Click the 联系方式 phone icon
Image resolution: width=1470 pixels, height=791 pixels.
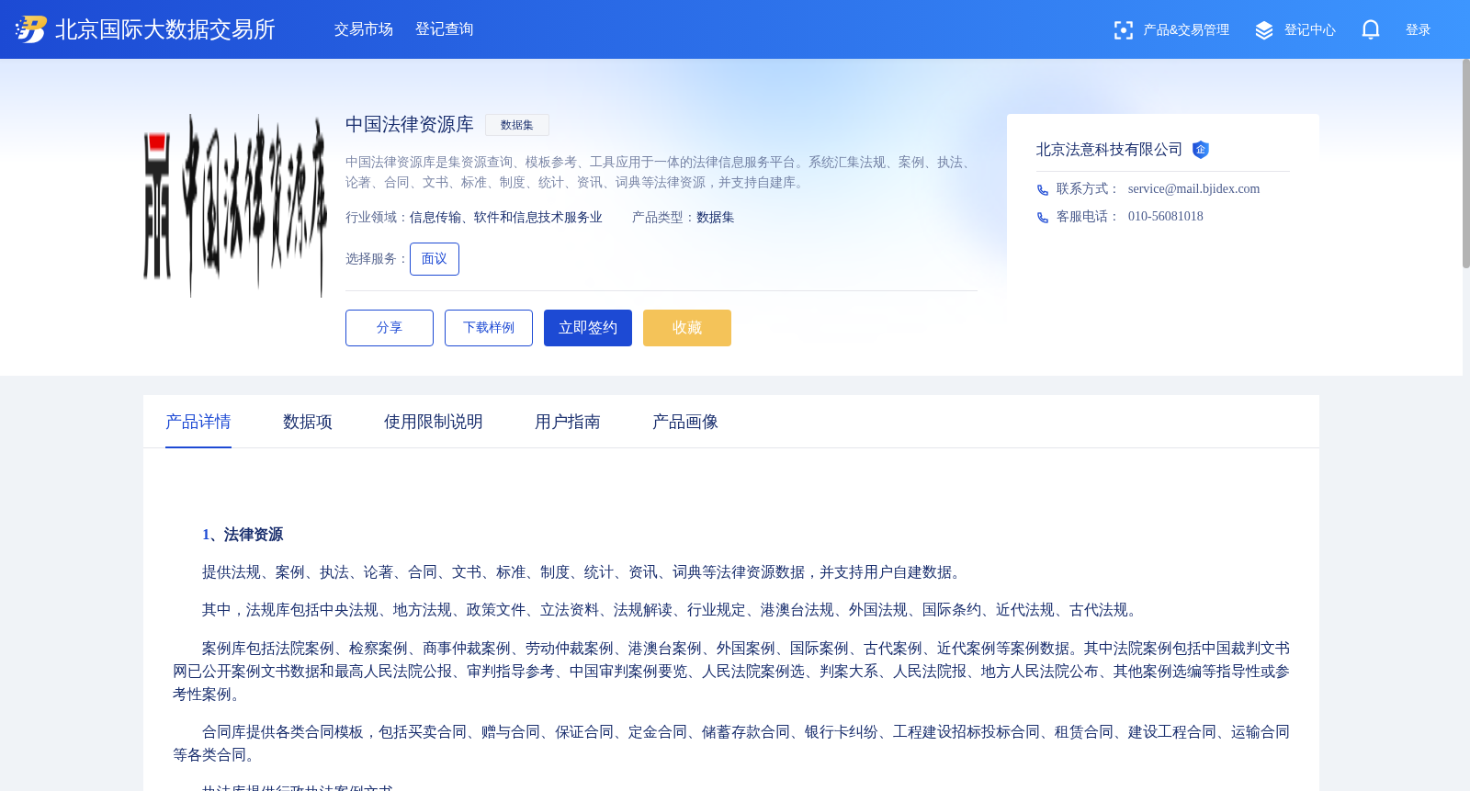coord(1043,190)
